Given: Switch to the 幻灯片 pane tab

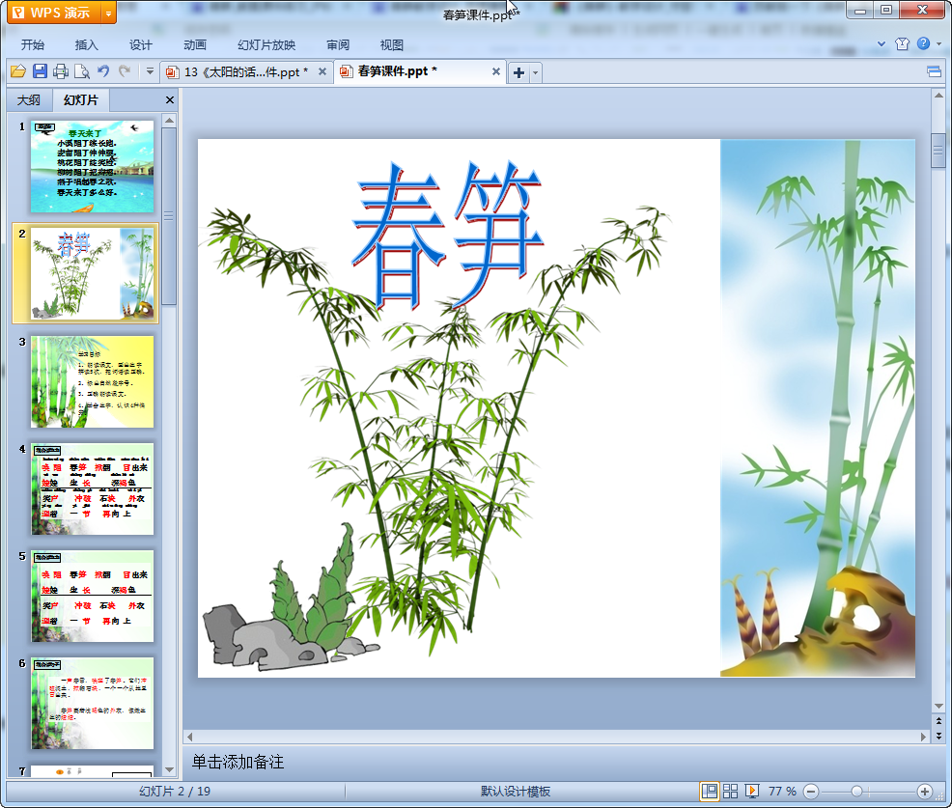Looking at the screenshot, I should pyautogui.click(x=81, y=100).
